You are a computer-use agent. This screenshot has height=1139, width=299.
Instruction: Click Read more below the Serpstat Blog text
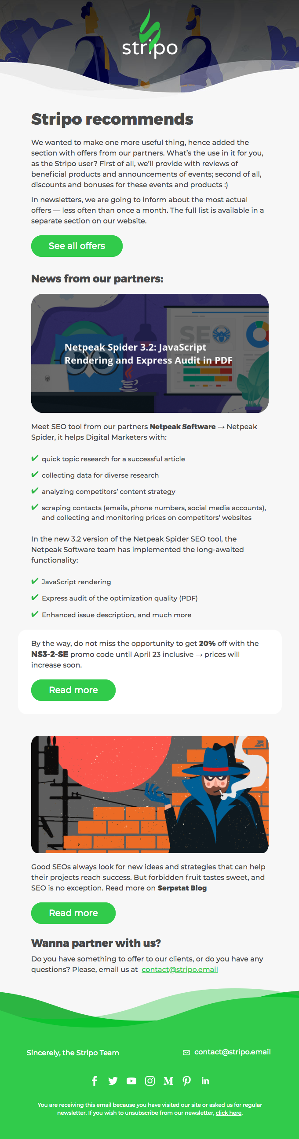coord(73,913)
